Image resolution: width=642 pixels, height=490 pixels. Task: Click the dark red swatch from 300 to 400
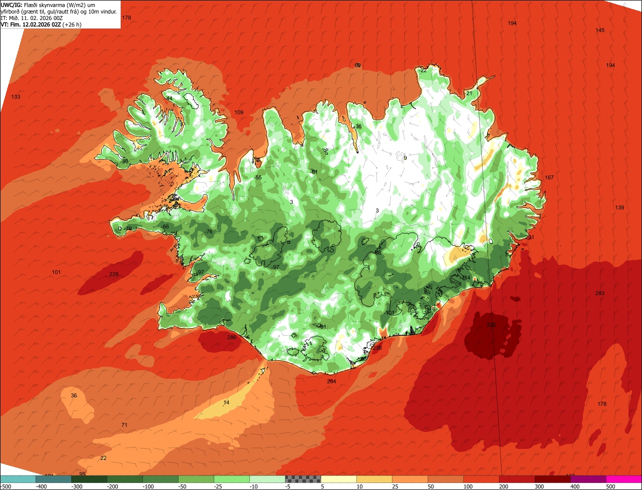point(552,479)
